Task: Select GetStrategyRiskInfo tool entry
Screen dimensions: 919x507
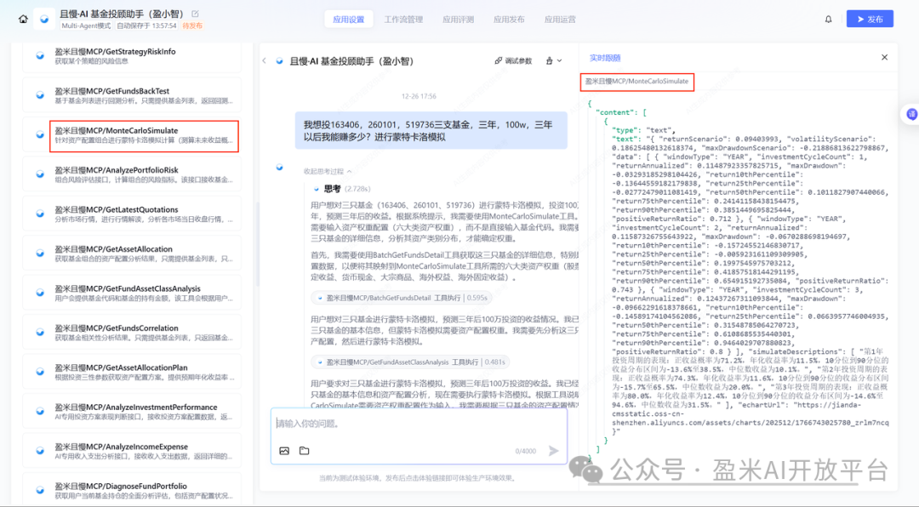Action: (x=132, y=56)
